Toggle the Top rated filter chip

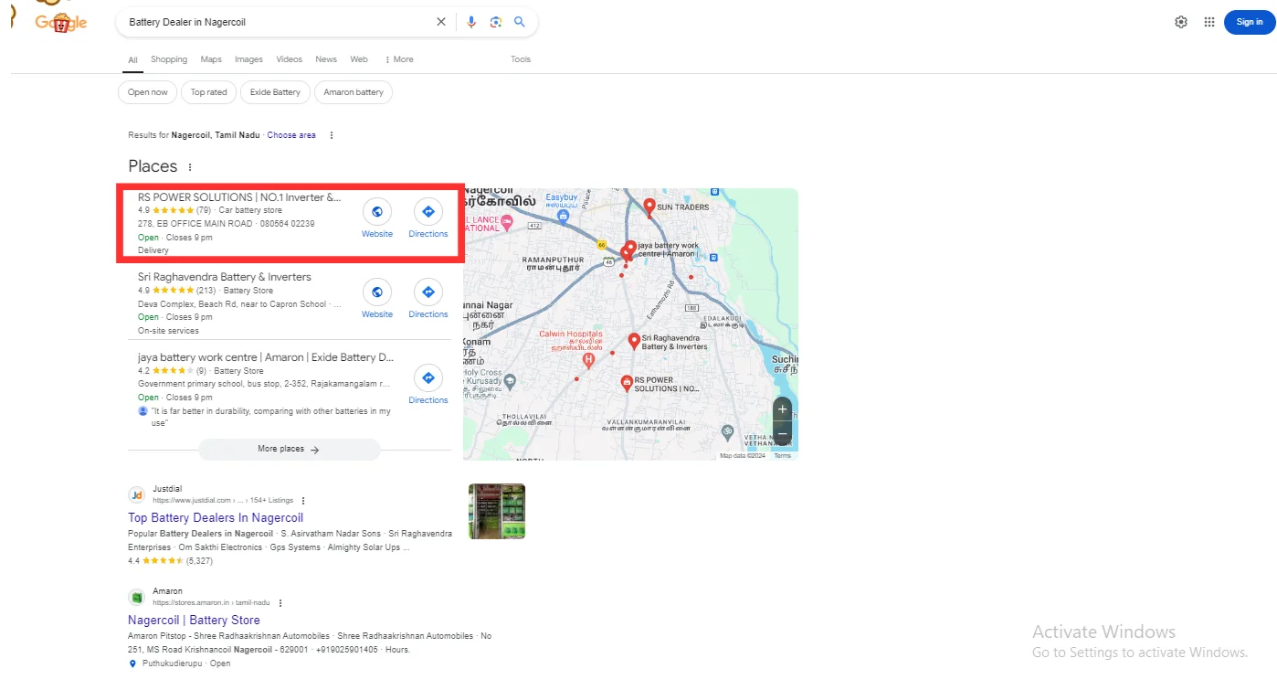[x=209, y=92]
